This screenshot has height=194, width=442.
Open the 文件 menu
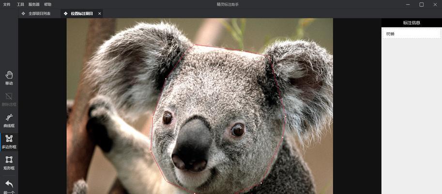pos(7,4)
